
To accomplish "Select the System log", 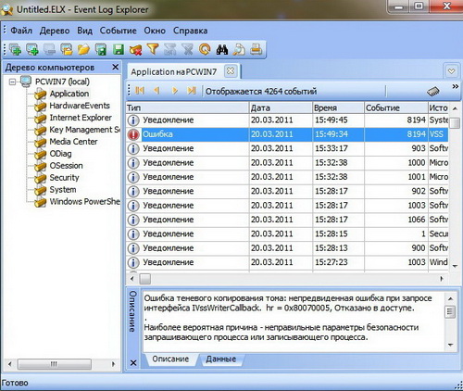I will pyautogui.click(x=63, y=190).
